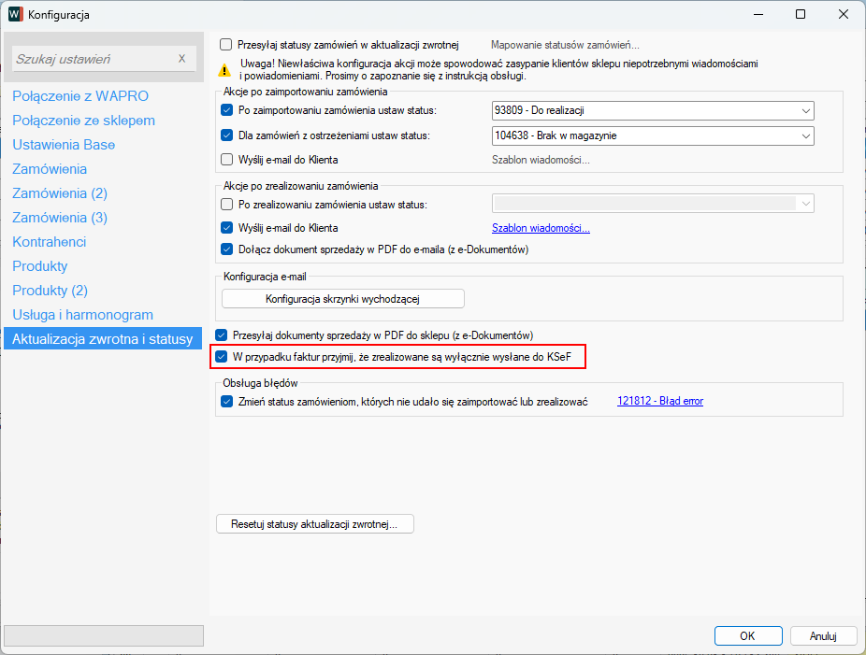Click the Konfiguracja app icon in title bar

(x=16, y=15)
